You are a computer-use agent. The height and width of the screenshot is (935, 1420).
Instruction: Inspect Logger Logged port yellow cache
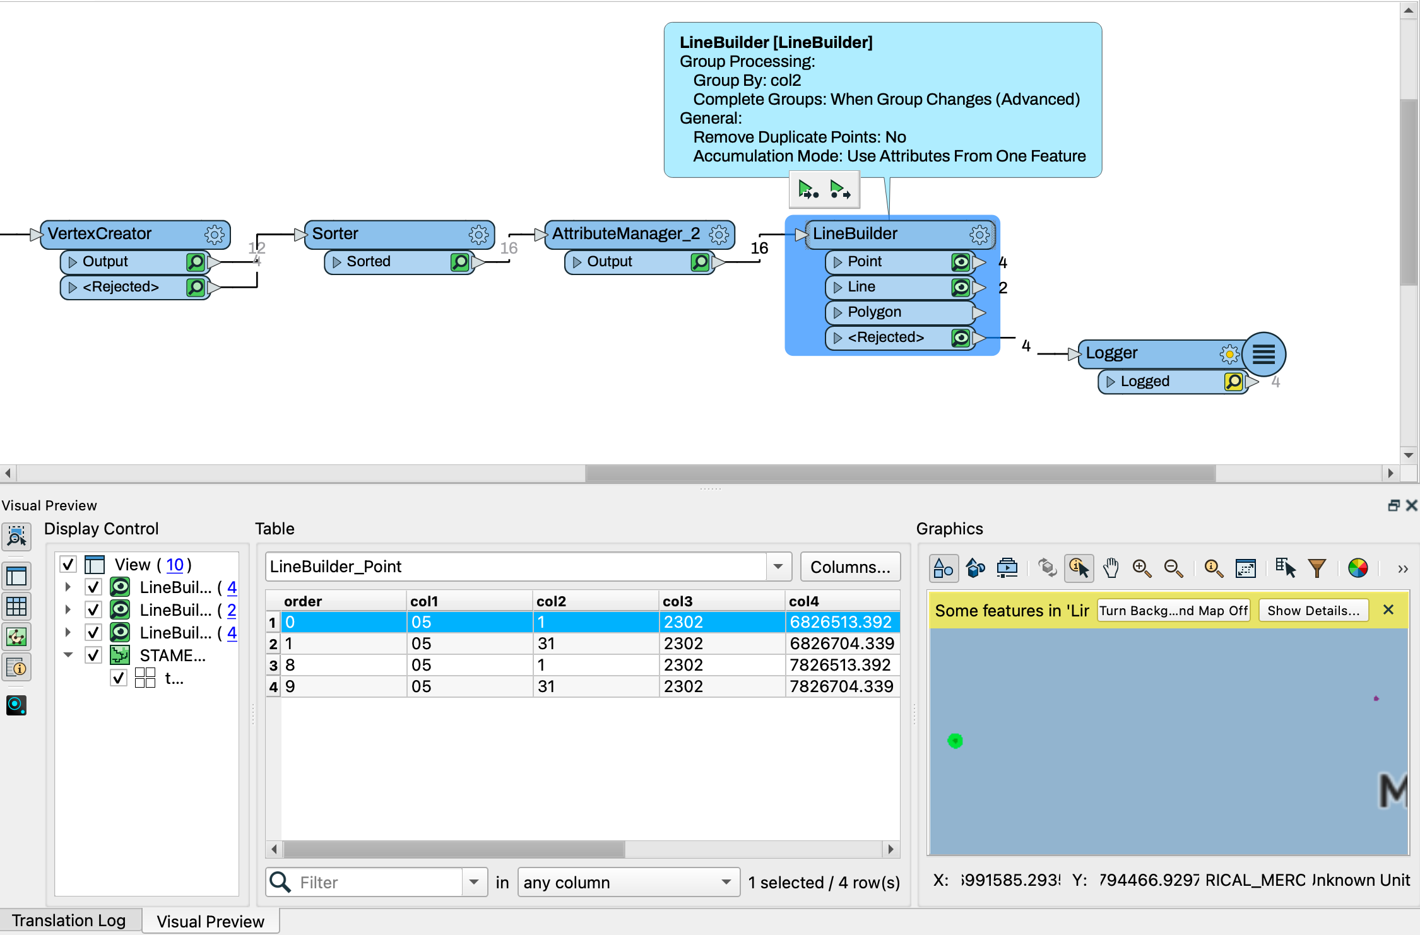1233,382
